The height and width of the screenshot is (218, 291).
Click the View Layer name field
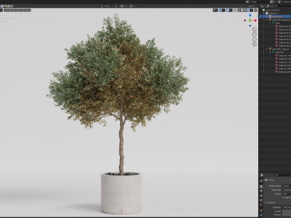pyautogui.click(x=287, y=2)
